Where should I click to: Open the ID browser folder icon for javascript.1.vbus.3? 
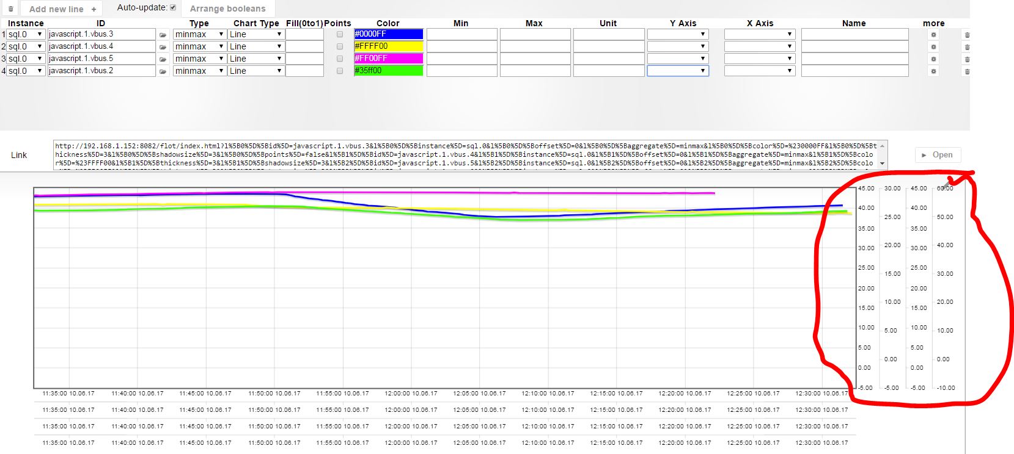[x=163, y=35]
